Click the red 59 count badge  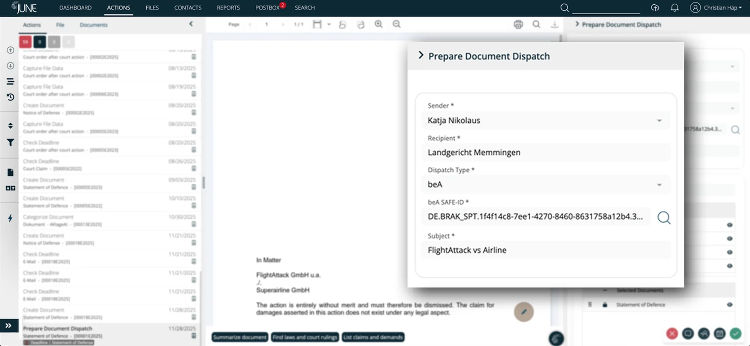click(x=25, y=42)
